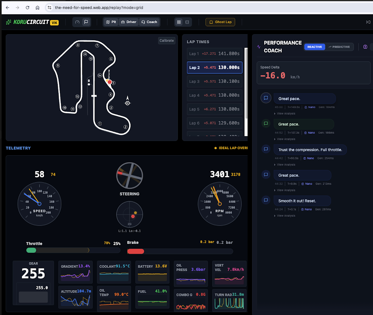Expand View Analysis under 44:52 message
Viewport: 373px width, 315px height.
click(285, 139)
